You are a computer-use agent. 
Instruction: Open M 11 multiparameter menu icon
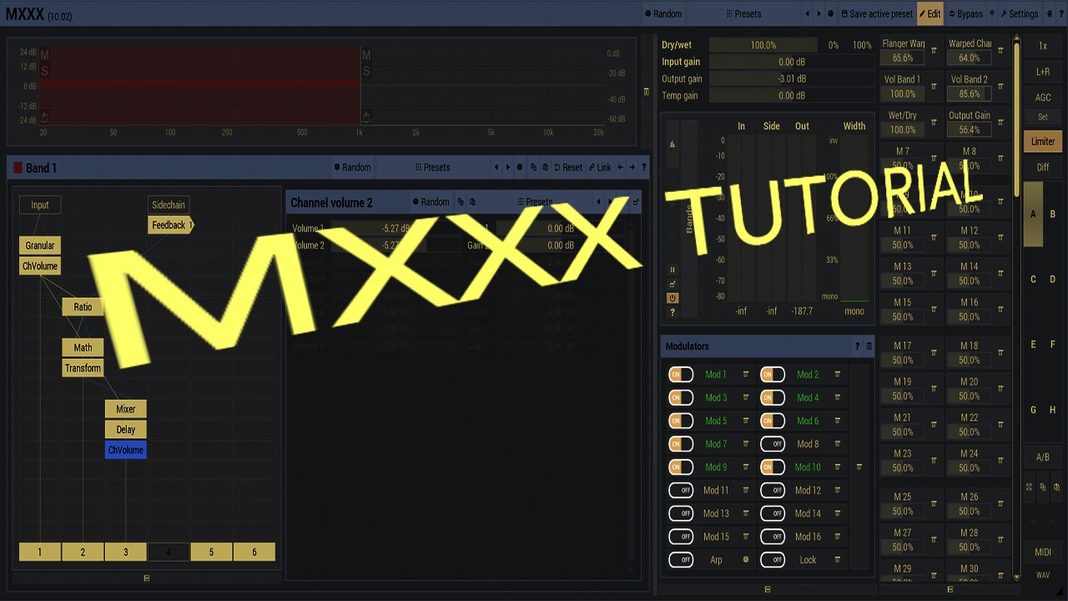(x=934, y=238)
